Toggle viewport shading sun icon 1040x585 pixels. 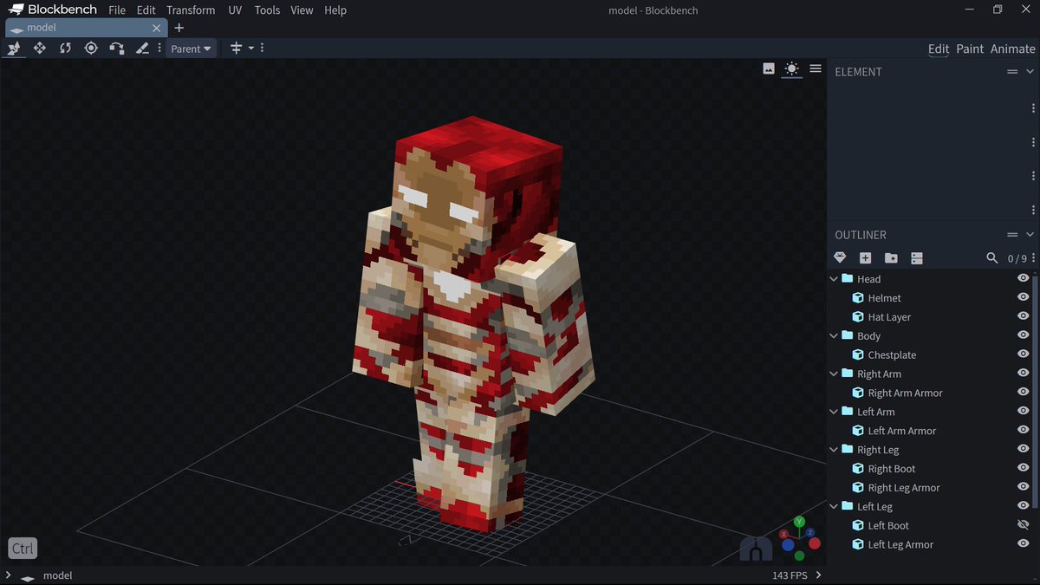pos(791,68)
